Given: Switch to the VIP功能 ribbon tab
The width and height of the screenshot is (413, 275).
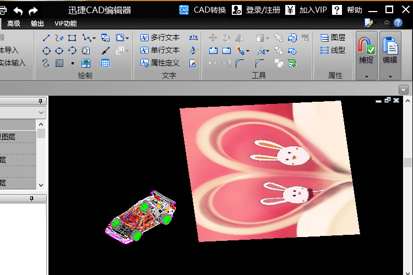Looking at the screenshot, I should click(66, 24).
